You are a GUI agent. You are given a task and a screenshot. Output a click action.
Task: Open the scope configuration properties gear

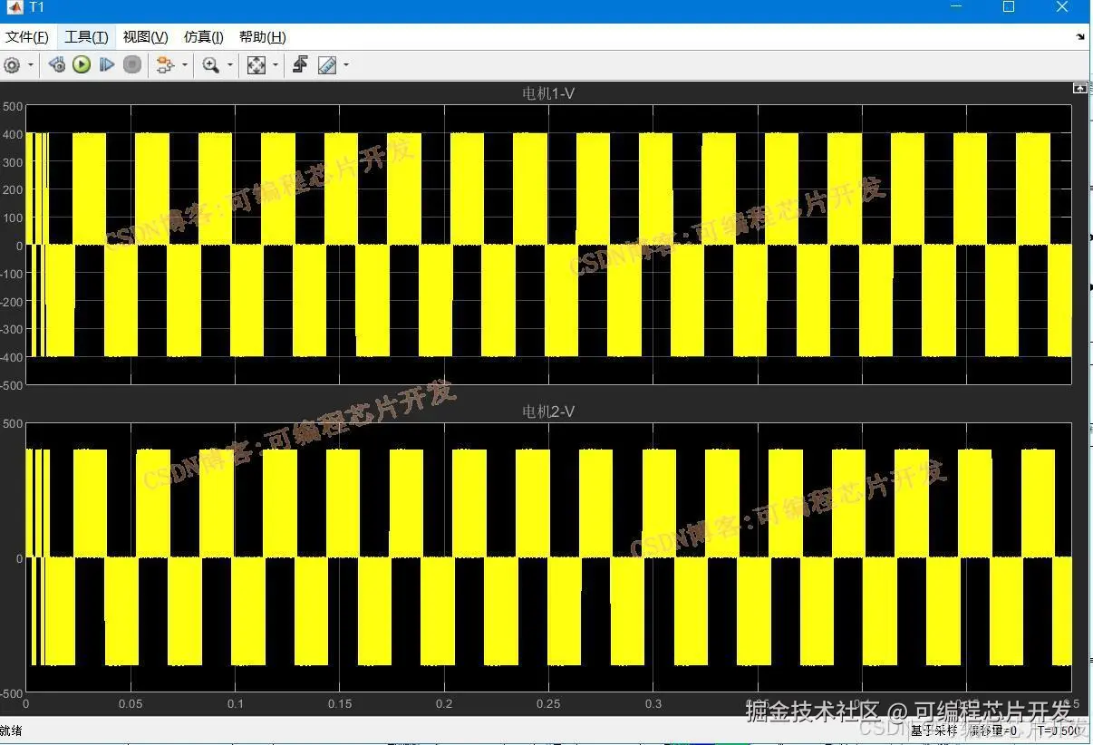coord(12,65)
